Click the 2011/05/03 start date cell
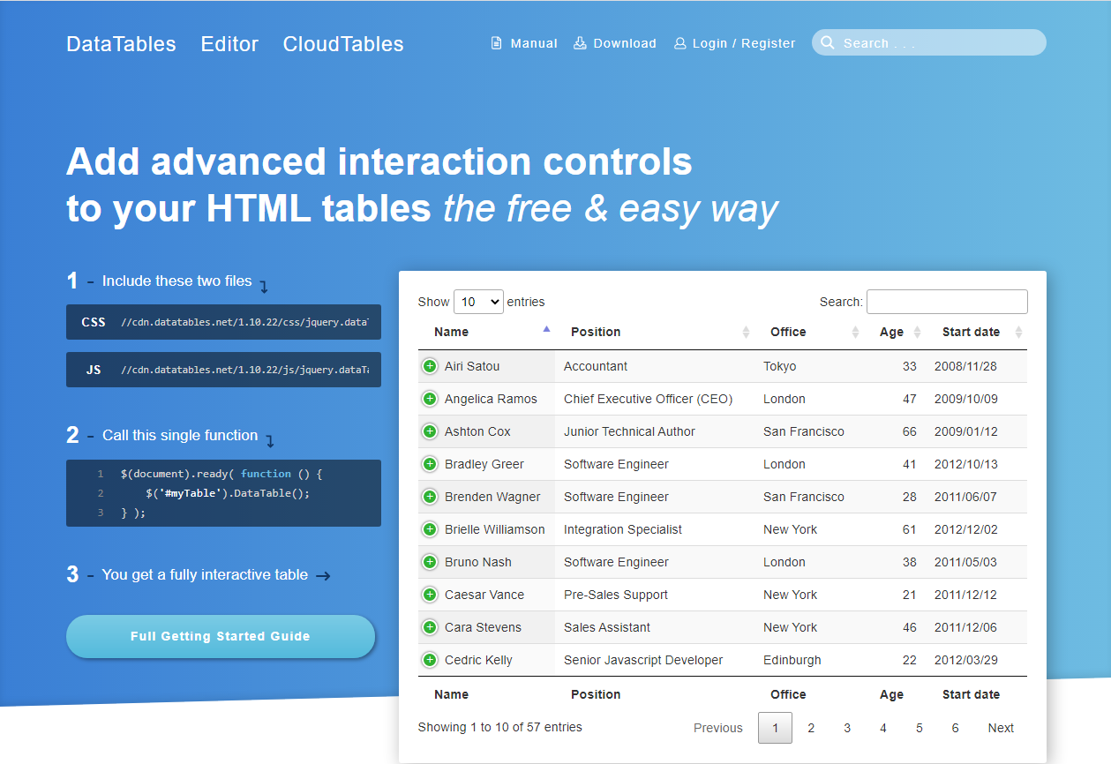Viewport: 1111px width, 764px height. tap(977, 562)
